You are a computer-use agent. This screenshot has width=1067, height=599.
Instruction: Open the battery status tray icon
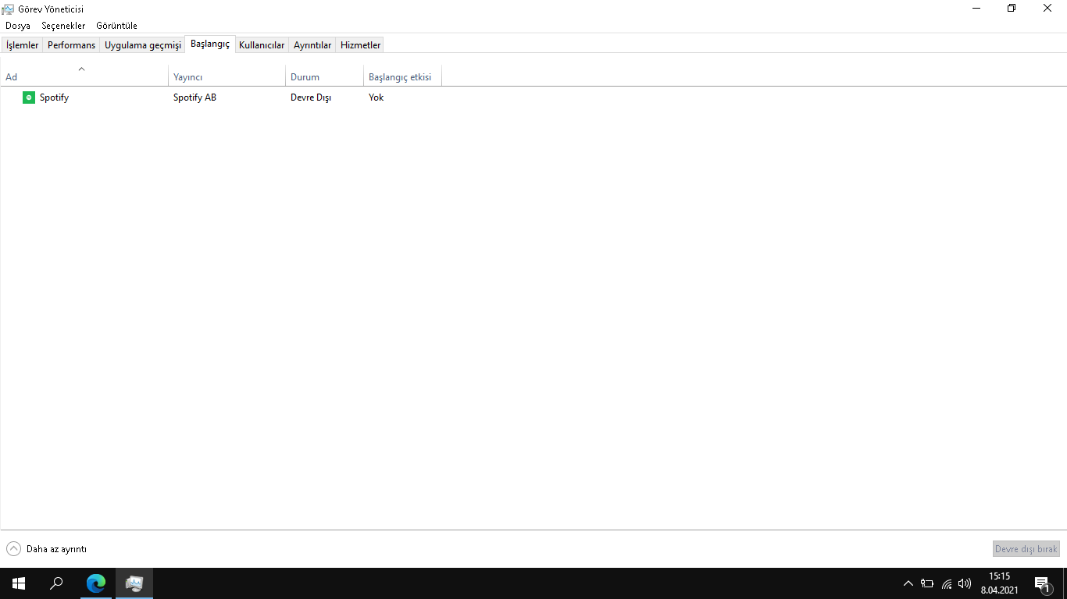[927, 583]
